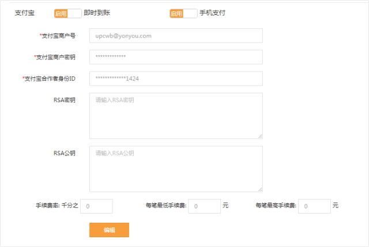The image size is (369, 247).
Task: Click the 支付宝 section label
Action: (25, 13)
